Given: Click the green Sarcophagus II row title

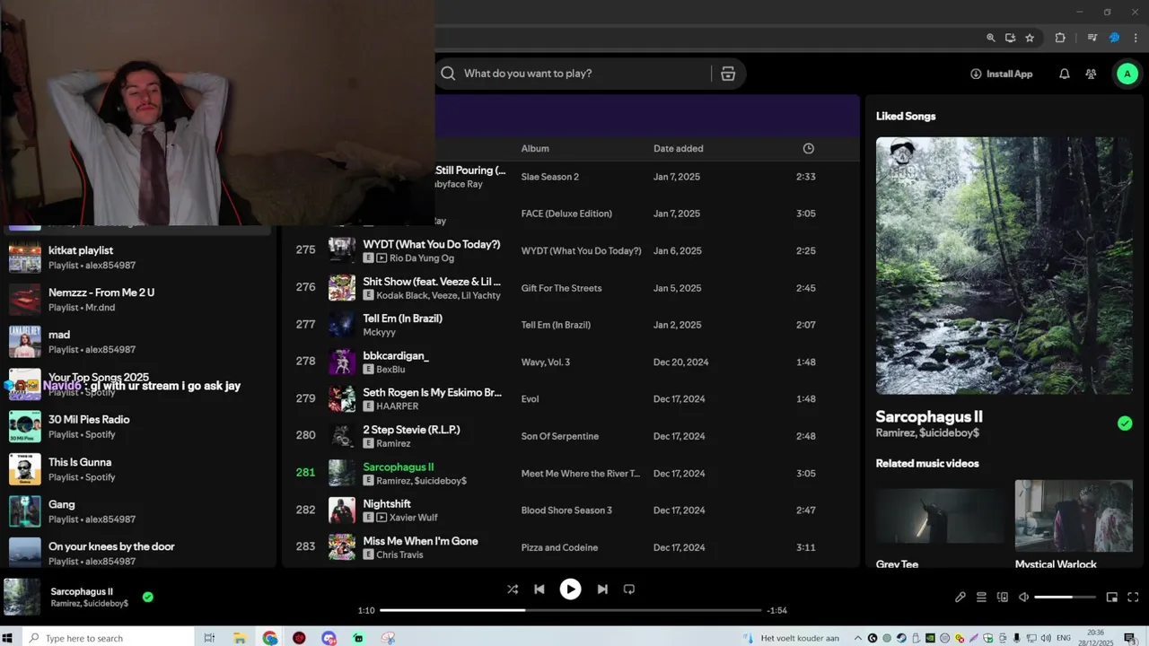Looking at the screenshot, I should click(x=399, y=467).
